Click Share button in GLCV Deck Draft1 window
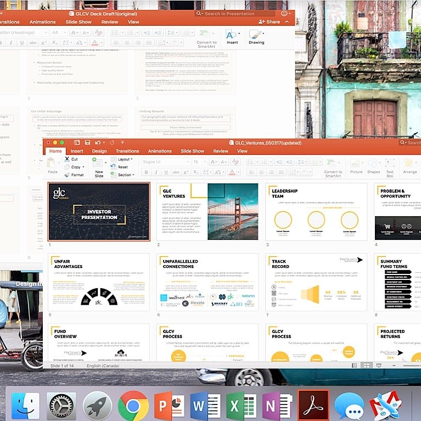The width and height of the screenshot is (421, 421). [270, 22]
